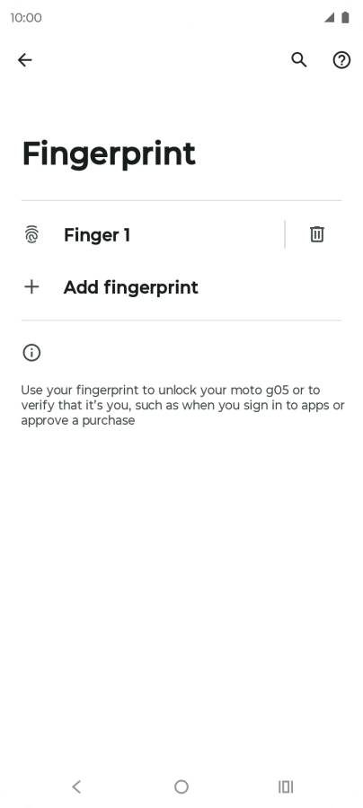This screenshot has width=363, height=808.
Task: Tap the circled info icon
Action: point(31,353)
